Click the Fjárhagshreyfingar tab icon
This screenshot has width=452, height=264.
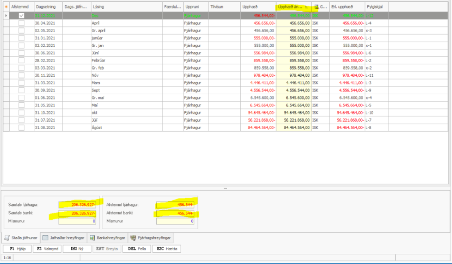[x=133, y=238]
